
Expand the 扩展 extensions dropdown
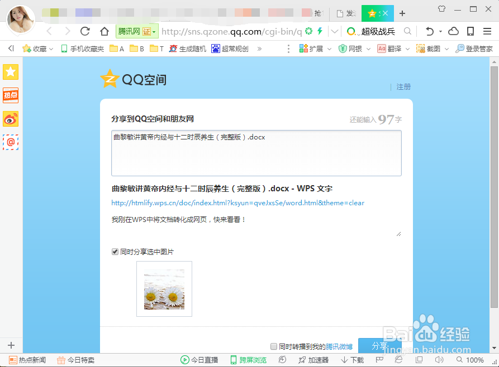[x=329, y=49]
